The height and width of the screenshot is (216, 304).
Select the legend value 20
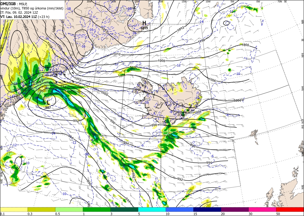pyautogui.click(x=223, y=214)
